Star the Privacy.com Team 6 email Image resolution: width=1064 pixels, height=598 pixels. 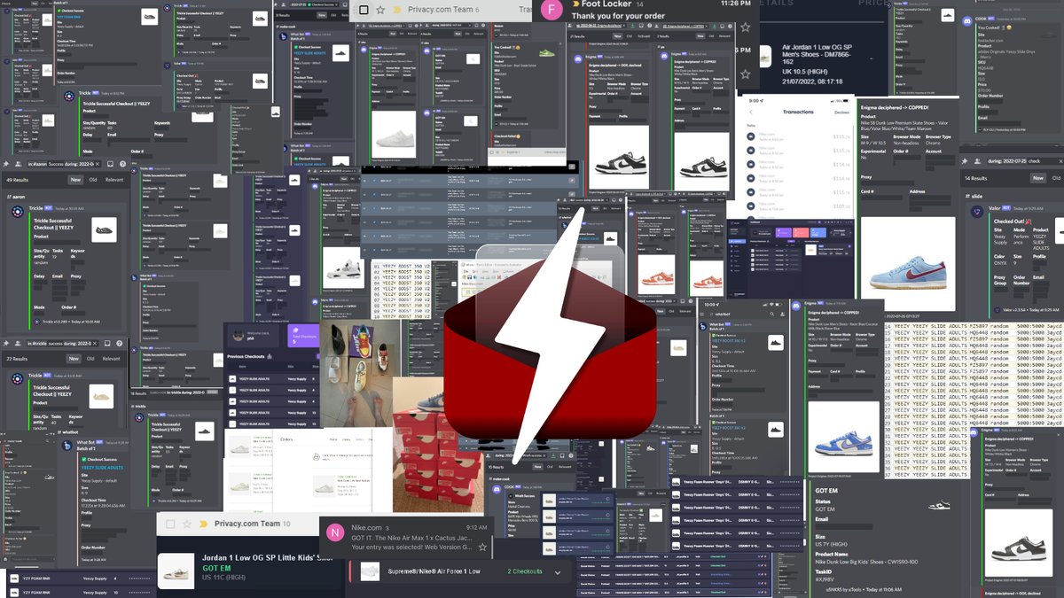[x=380, y=10]
